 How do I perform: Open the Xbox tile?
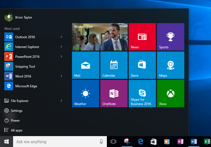tap(171, 94)
